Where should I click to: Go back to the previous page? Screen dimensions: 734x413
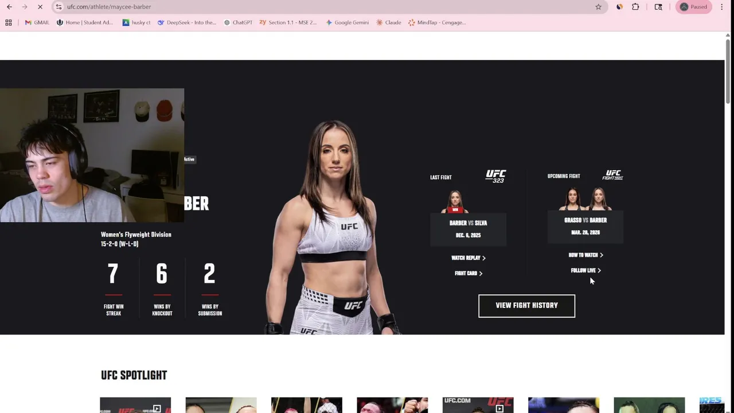tap(9, 7)
